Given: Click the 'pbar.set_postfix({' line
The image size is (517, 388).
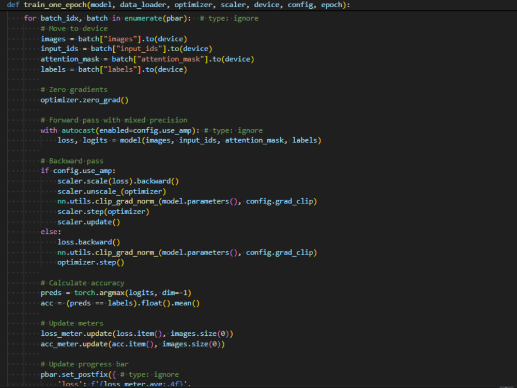Looking at the screenshot, I should point(78,375).
